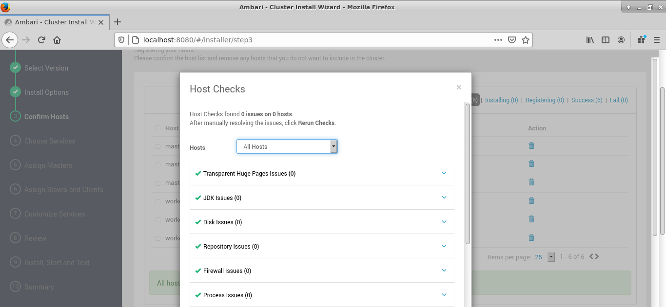Click the Host Checks dialog scrollbar
The image size is (666, 307).
pos(468,173)
